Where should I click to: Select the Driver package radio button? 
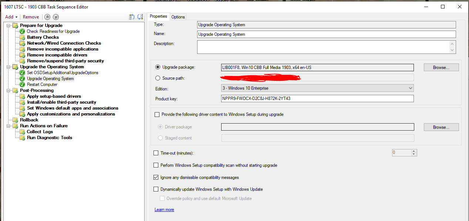pyautogui.click(x=160, y=127)
